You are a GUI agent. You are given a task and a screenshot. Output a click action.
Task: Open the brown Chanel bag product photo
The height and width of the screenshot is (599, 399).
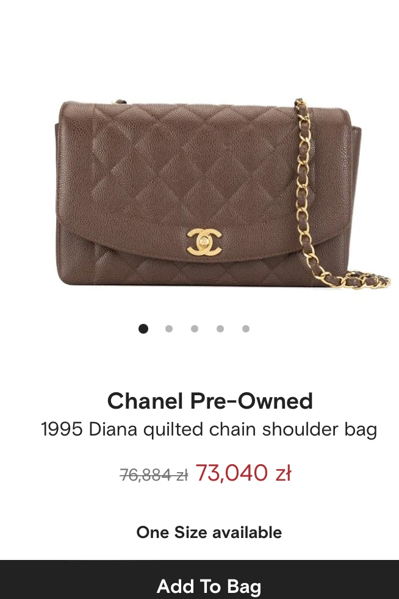tap(221, 193)
